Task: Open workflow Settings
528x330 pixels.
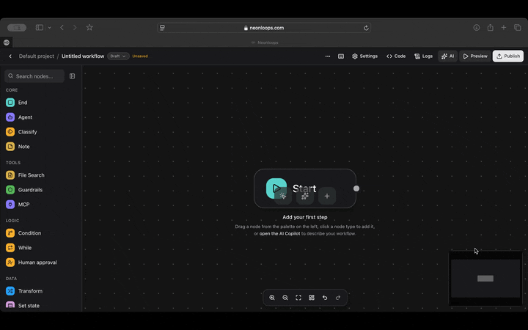Action: point(364,56)
